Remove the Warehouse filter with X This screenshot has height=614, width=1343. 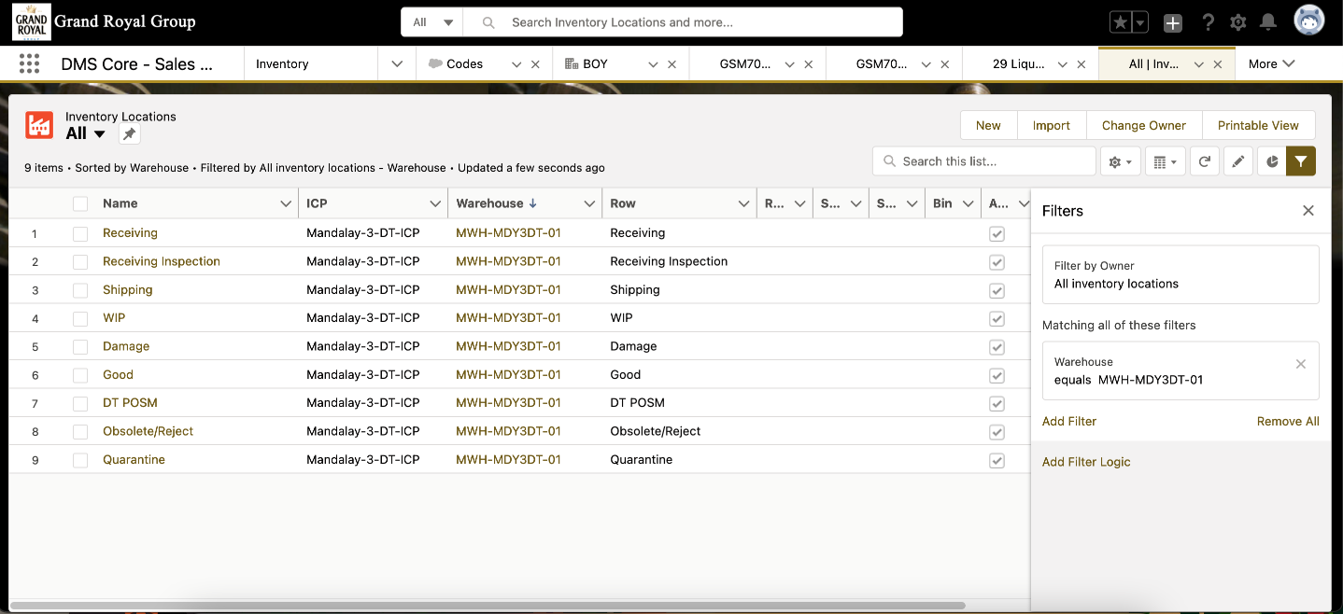point(1300,364)
